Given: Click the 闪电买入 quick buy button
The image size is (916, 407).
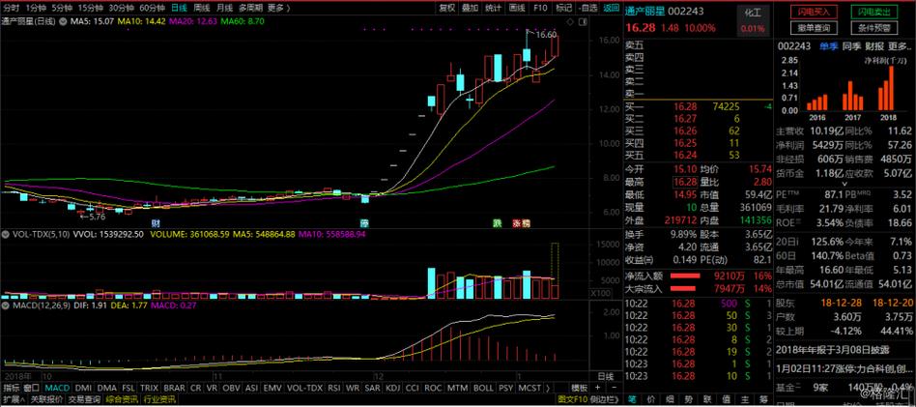Looking at the screenshot, I should (x=814, y=12).
